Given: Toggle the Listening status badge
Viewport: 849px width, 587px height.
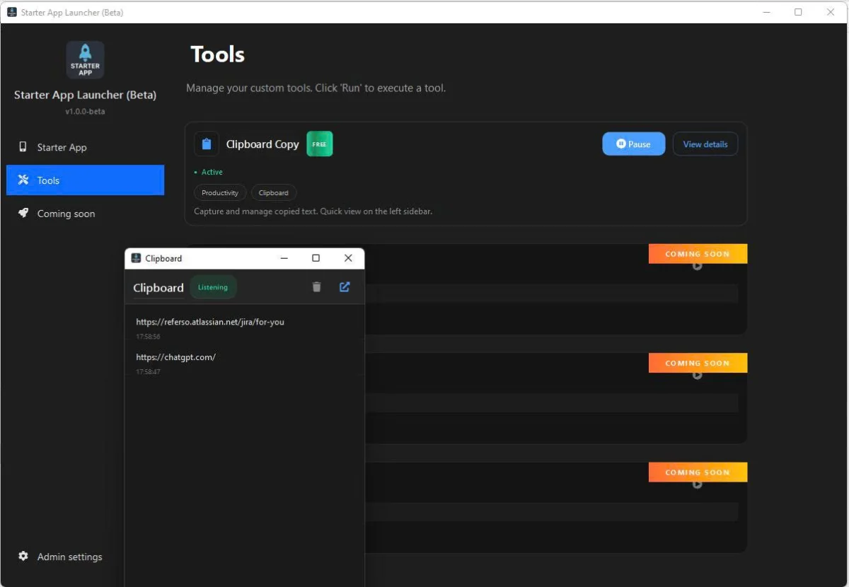Looking at the screenshot, I should tap(213, 287).
